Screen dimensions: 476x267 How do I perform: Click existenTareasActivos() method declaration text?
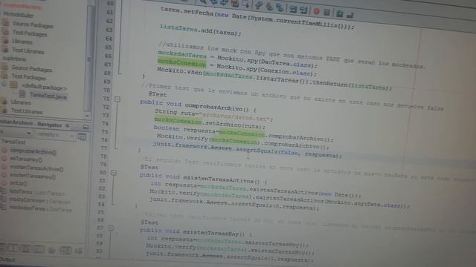click(x=203, y=178)
